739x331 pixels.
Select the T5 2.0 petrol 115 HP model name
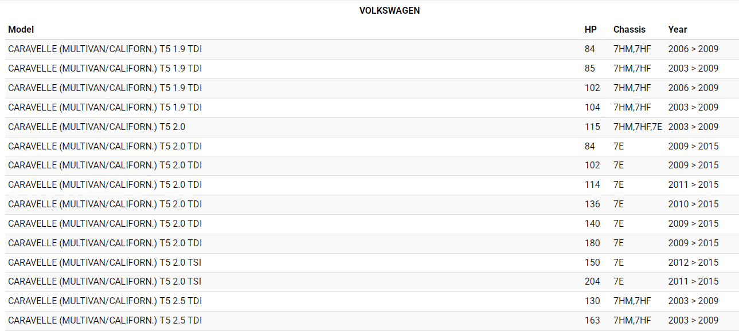pyautogui.click(x=97, y=127)
